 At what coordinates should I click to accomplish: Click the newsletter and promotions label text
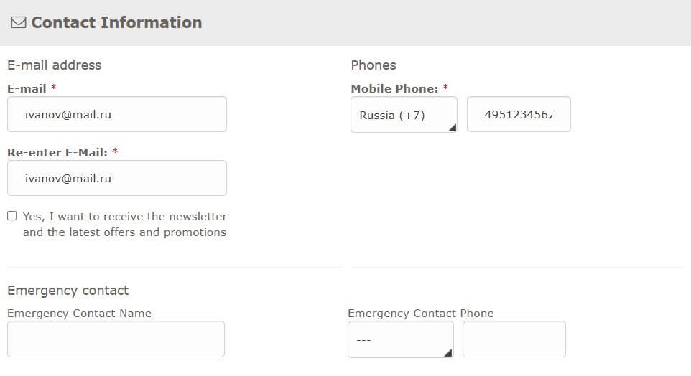pos(125,224)
